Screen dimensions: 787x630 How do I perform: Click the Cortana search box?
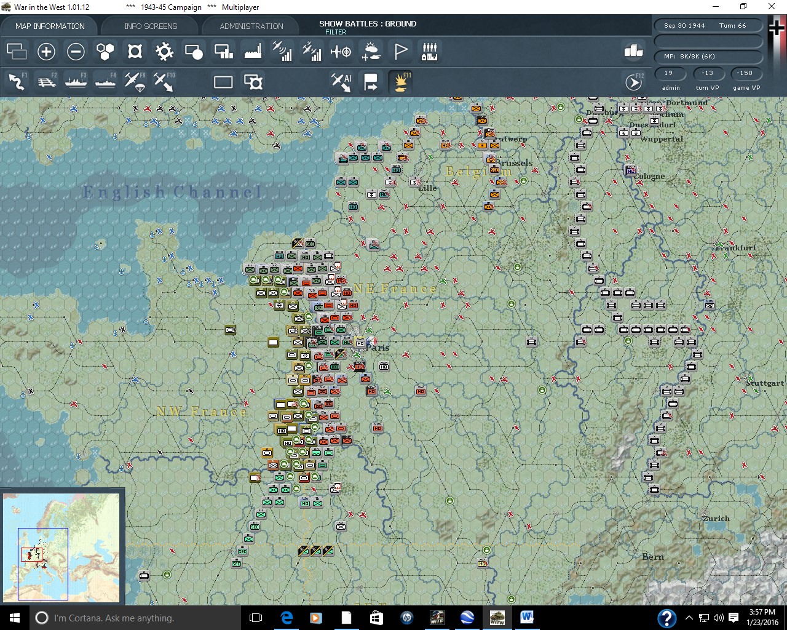click(x=134, y=618)
